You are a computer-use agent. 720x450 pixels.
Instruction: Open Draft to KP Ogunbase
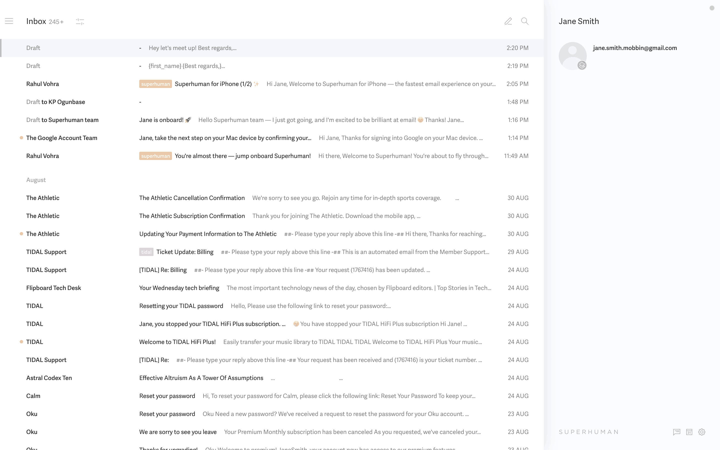click(56, 102)
